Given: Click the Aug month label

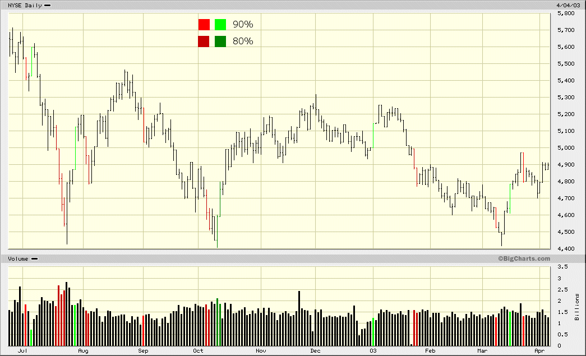Looking at the screenshot, I should [x=83, y=351].
